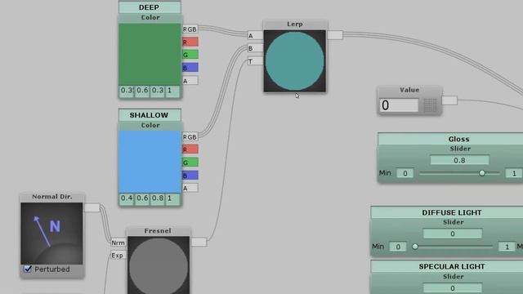Click the Value node number field
This screenshot has height=294, width=523.
click(x=399, y=105)
